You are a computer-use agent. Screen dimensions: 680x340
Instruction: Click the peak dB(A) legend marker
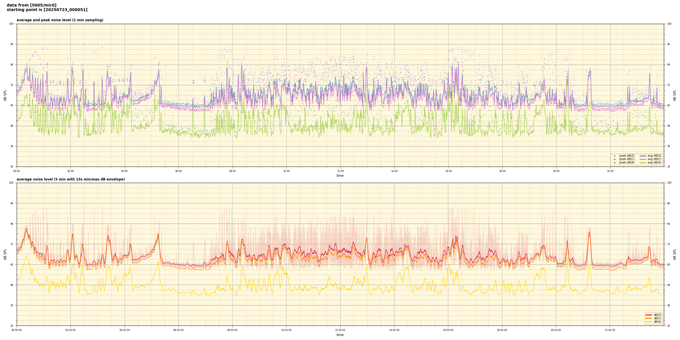[x=615, y=163]
